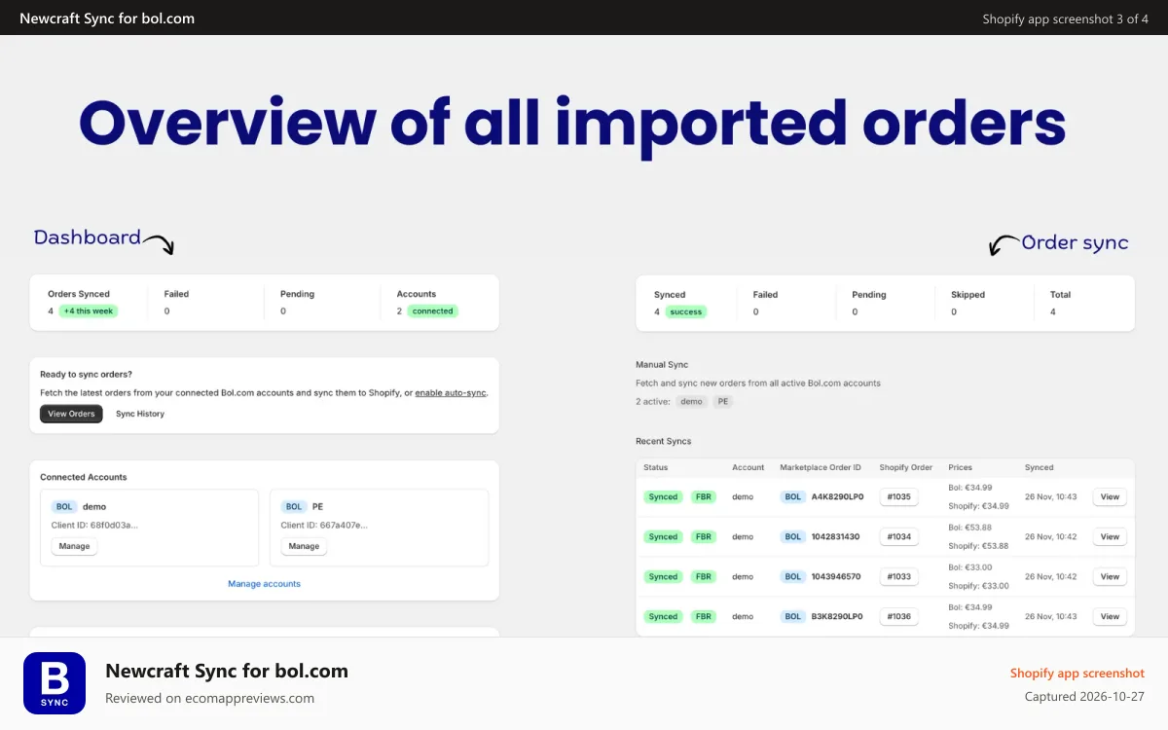
Task: Click the Connected Accounts heading
Action: (84, 477)
